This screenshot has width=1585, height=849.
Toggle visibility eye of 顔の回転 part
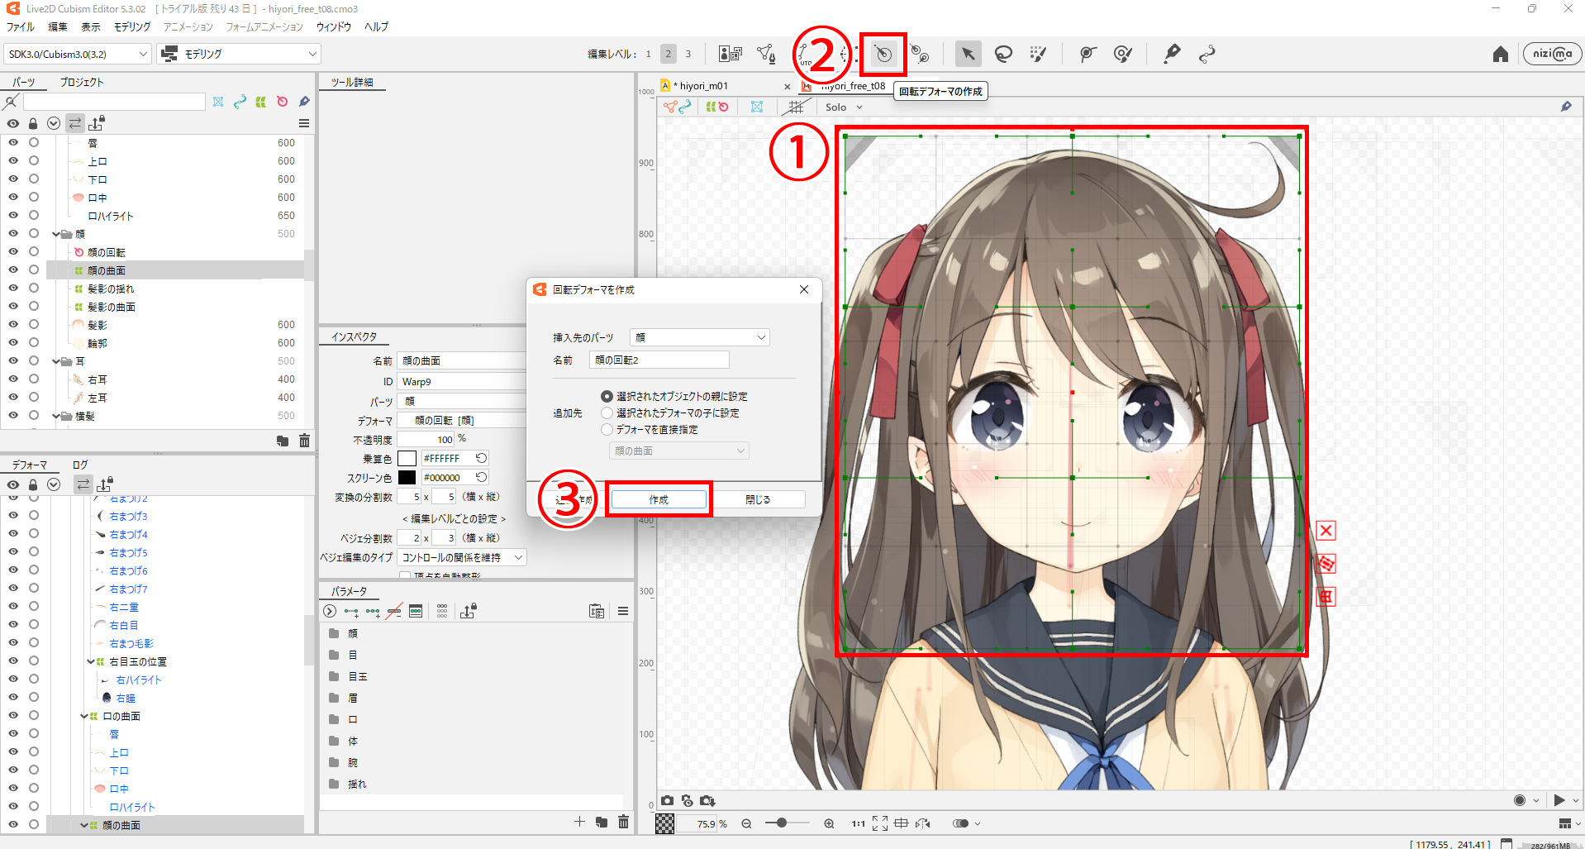tap(13, 252)
